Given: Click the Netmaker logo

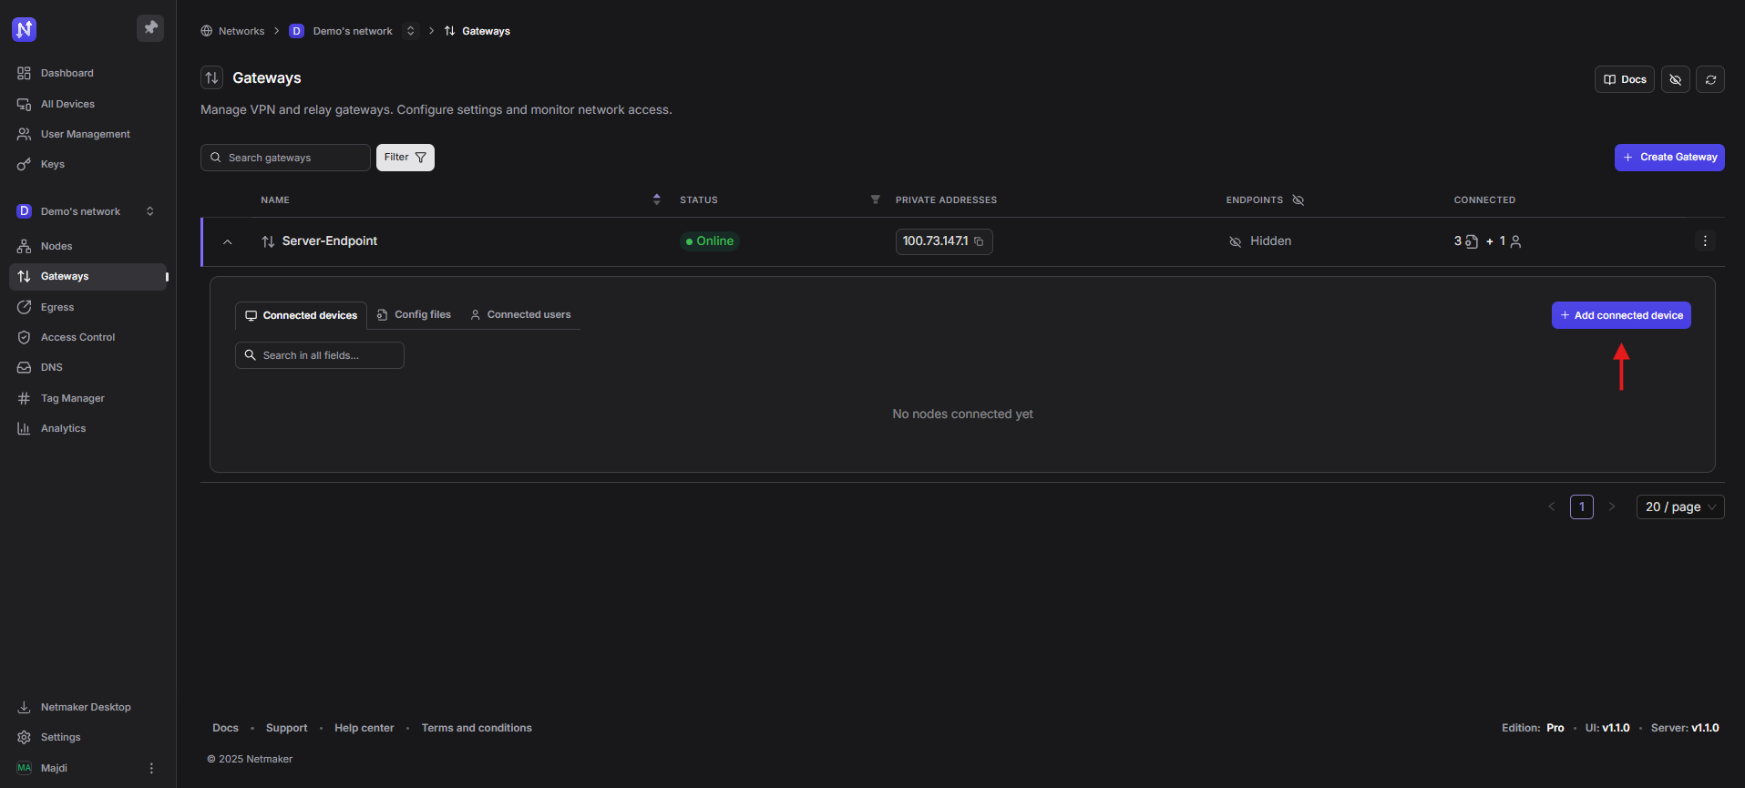Looking at the screenshot, I should pyautogui.click(x=25, y=29).
